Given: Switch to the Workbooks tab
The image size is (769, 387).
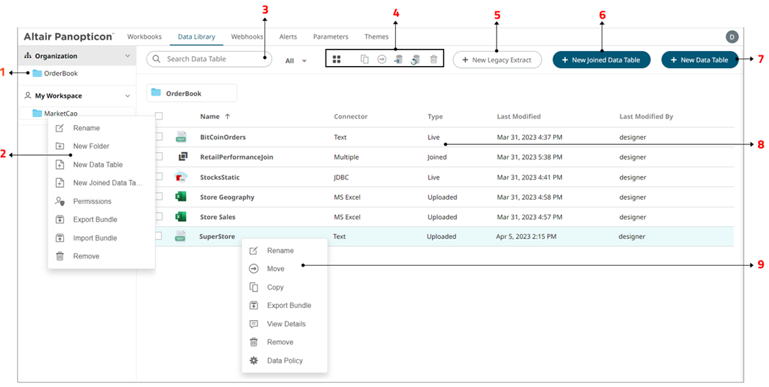Looking at the screenshot, I should coord(144,37).
